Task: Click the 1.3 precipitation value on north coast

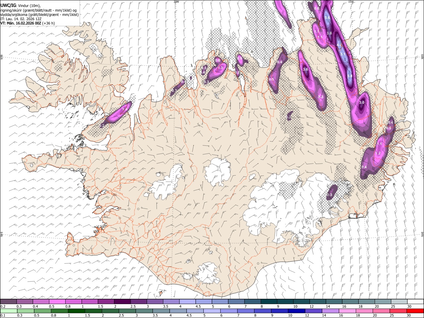Action: (220, 68)
